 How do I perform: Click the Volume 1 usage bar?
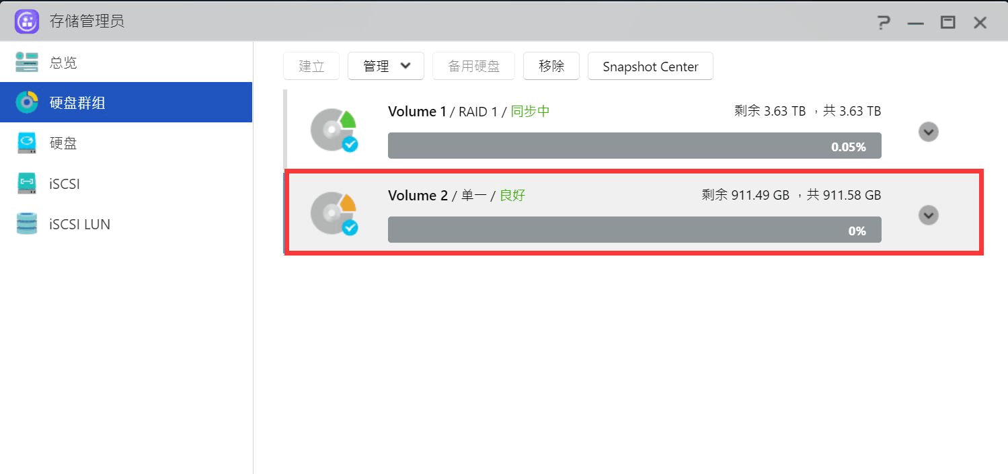[x=634, y=146]
